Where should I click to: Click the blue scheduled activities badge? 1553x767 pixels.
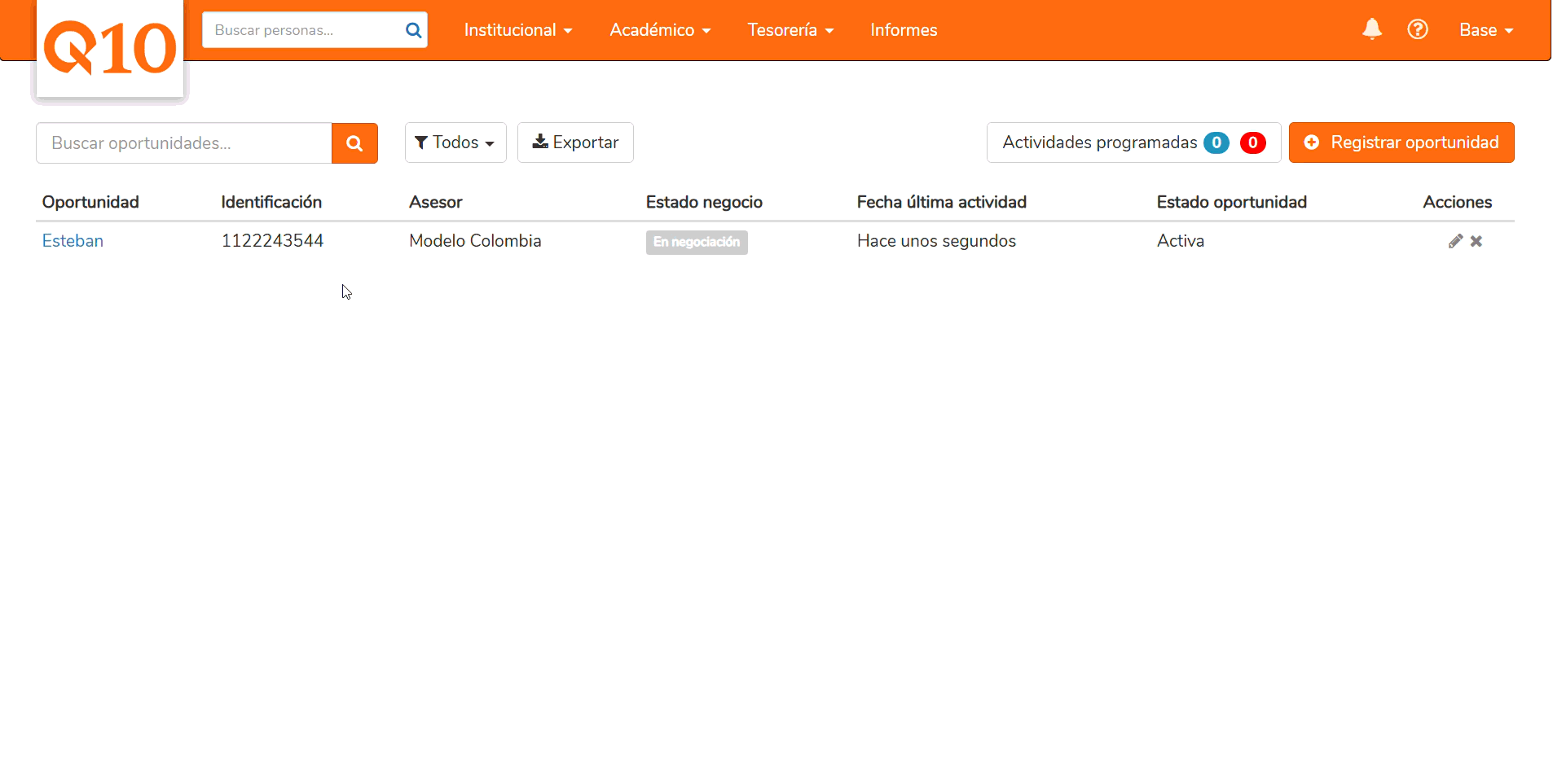click(1216, 142)
